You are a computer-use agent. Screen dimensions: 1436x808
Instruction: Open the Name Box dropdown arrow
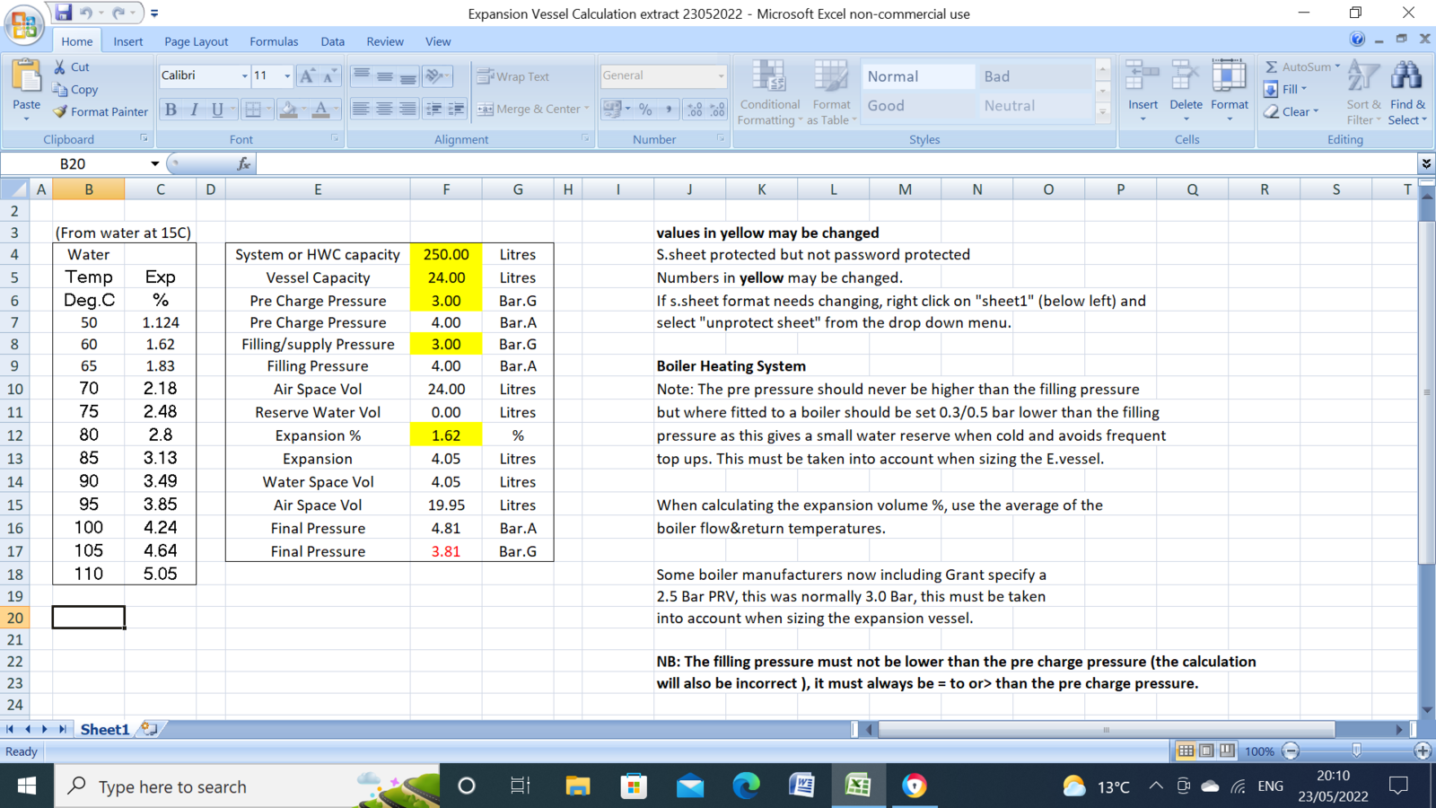coord(154,164)
